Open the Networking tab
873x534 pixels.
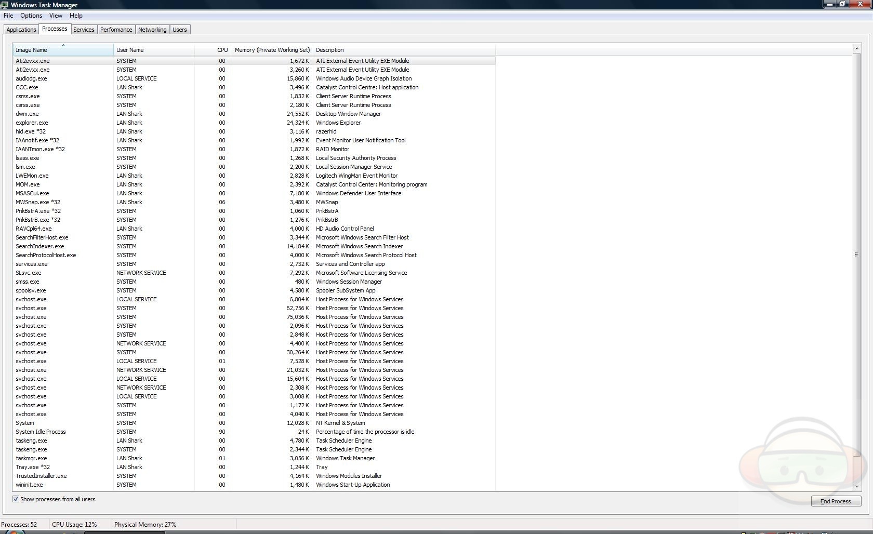pyautogui.click(x=152, y=30)
